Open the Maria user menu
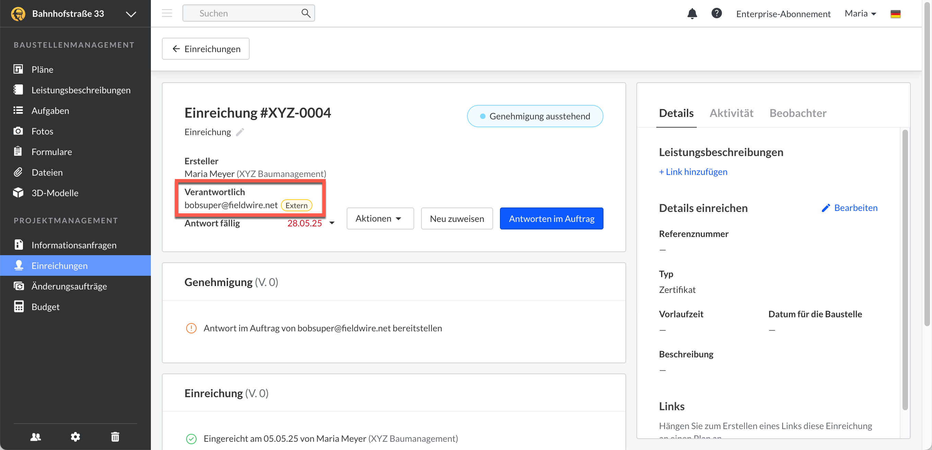 (x=860, y=14)
